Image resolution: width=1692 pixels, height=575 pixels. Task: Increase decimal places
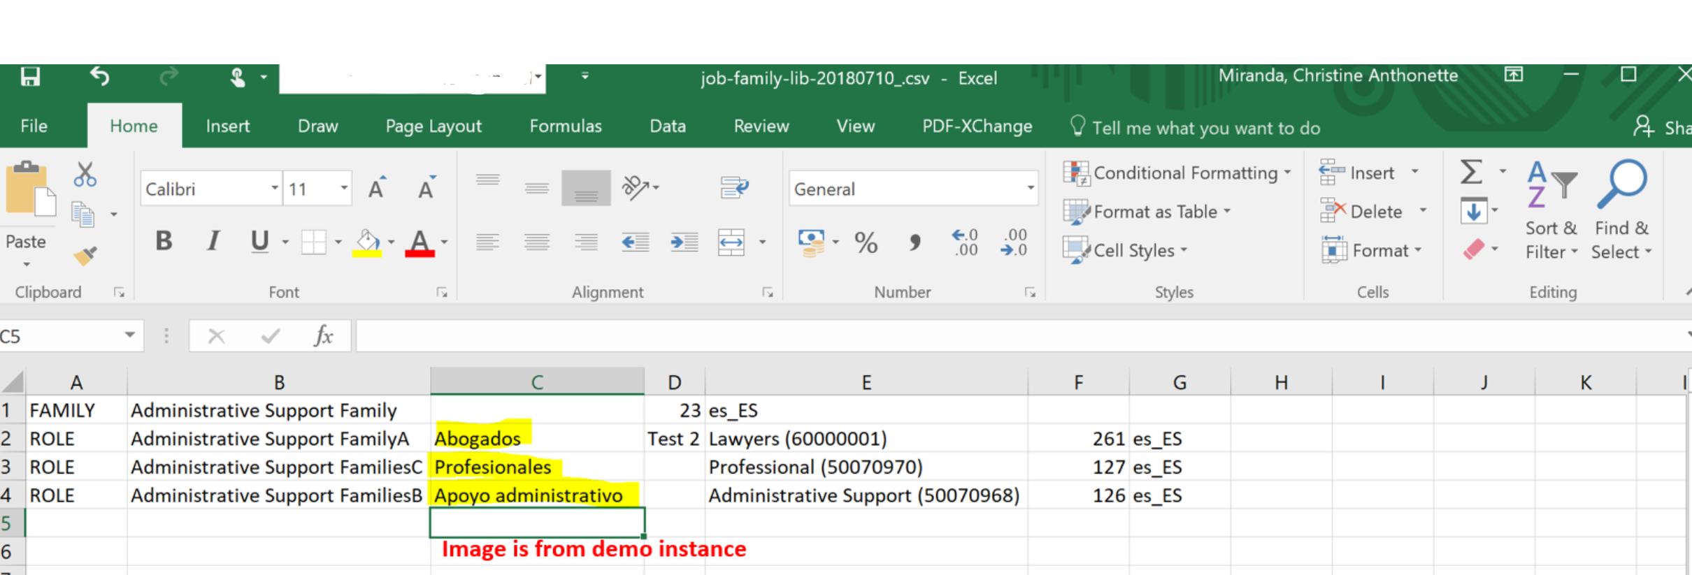click(965, 242)
